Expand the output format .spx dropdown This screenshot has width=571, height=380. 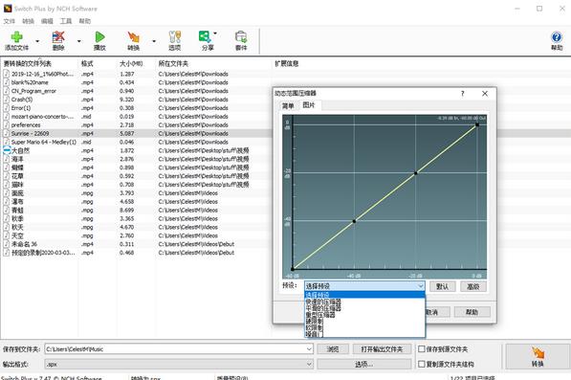309,364
